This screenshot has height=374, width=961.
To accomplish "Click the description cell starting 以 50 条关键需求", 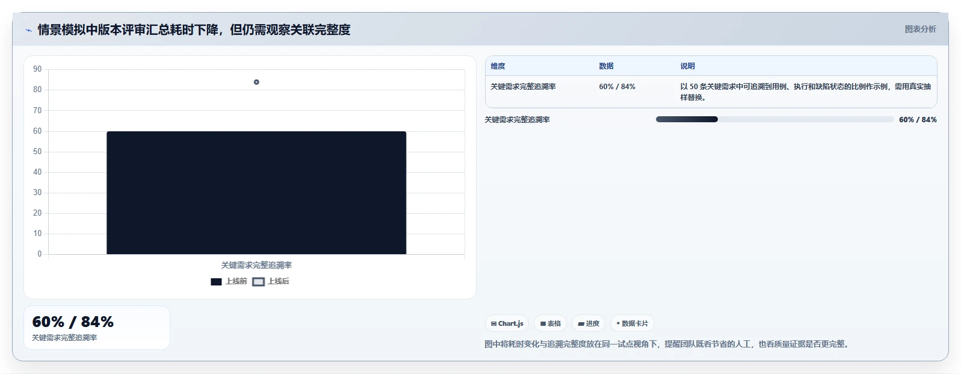I will point(805,92).
